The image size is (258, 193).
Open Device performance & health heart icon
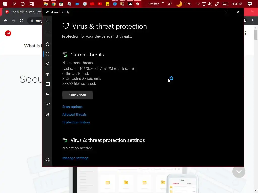click(48, 104)
